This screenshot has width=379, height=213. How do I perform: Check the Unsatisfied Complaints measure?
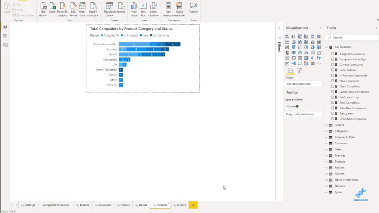[333, 119]
